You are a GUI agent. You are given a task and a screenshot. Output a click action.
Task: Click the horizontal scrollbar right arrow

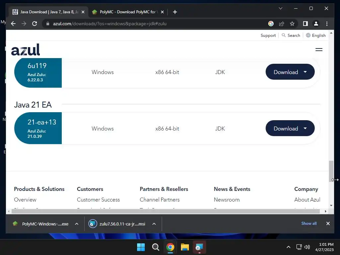tap(325, 211)
